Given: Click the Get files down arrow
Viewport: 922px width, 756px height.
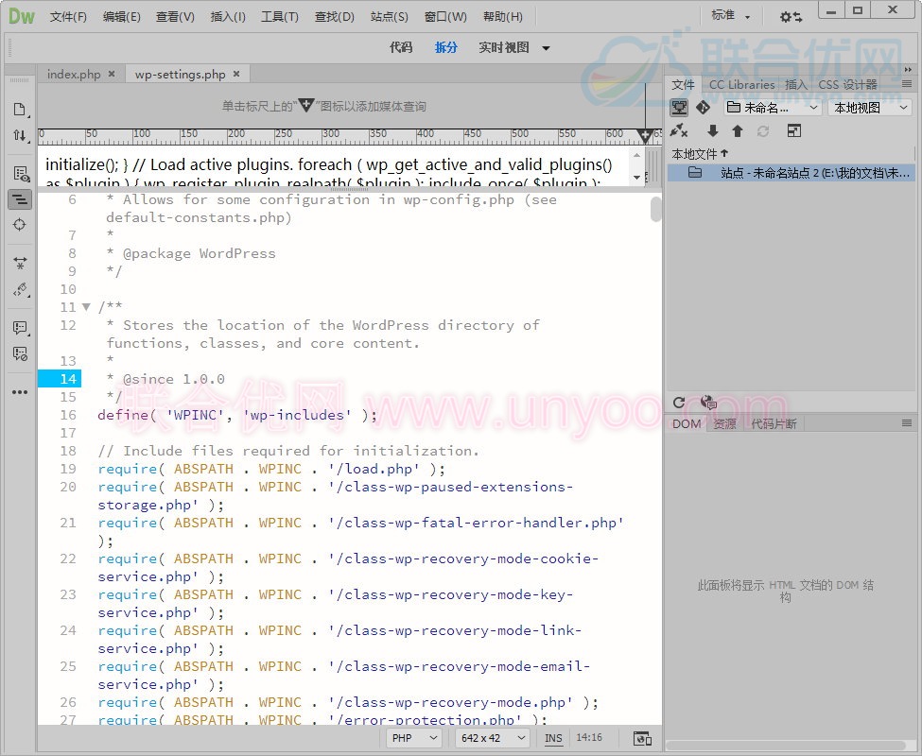Looking at the screenshot, I should pos(713,130).
